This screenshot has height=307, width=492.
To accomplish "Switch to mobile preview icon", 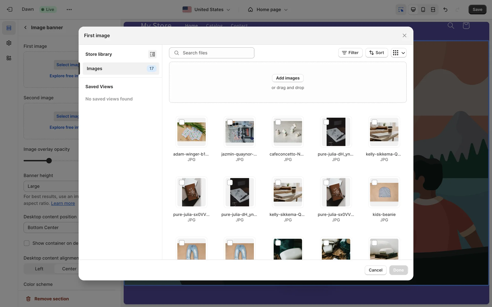I will [x=423, y=9].
